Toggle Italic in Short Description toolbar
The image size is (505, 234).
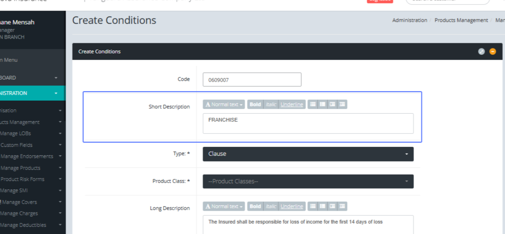271,104
